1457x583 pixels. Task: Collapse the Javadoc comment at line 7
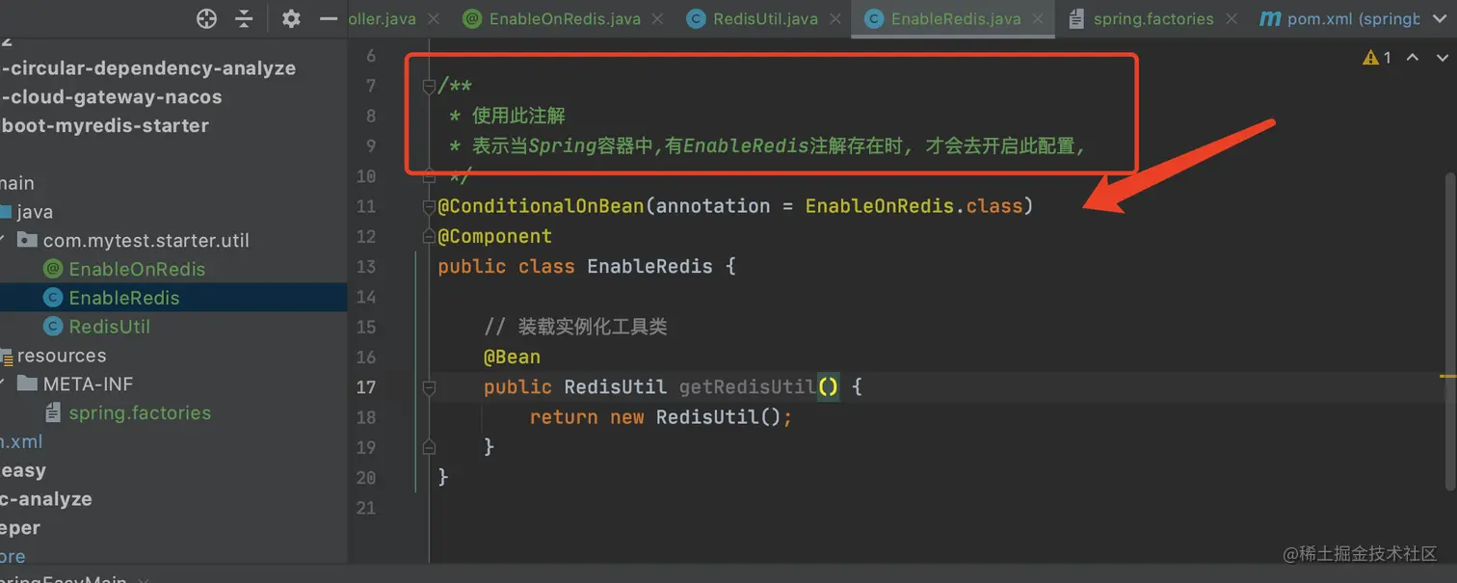[428, 85]
